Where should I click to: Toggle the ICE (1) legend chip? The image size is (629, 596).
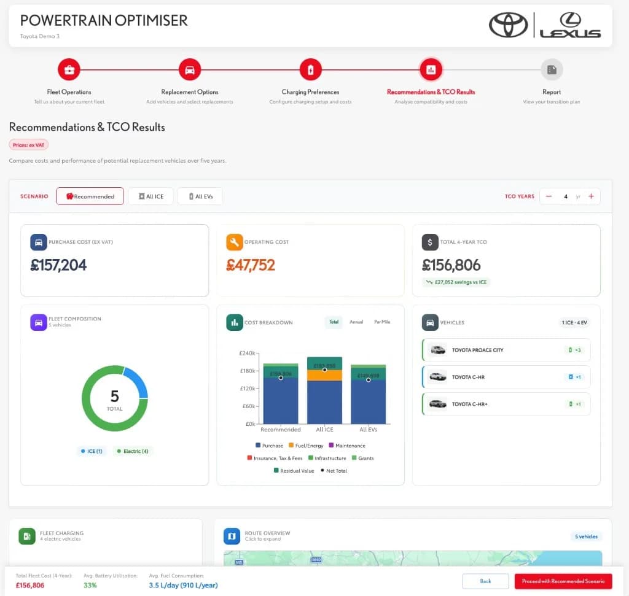(x=92, y=451)
